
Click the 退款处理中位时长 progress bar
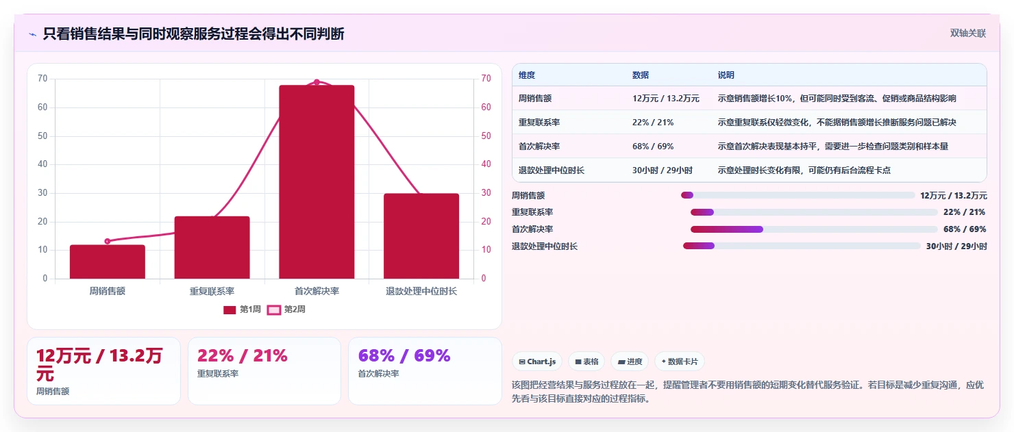[x=802, y=246]
